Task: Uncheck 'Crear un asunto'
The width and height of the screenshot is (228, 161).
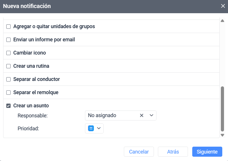Action: click(9, 106)
